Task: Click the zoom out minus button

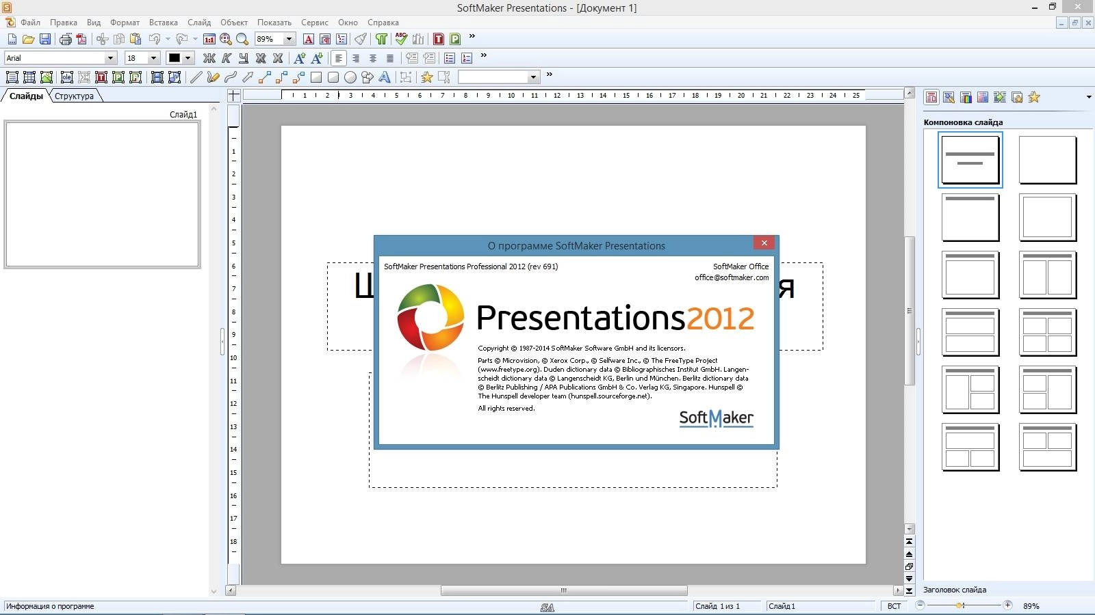Action: click(x=920, y=605)
